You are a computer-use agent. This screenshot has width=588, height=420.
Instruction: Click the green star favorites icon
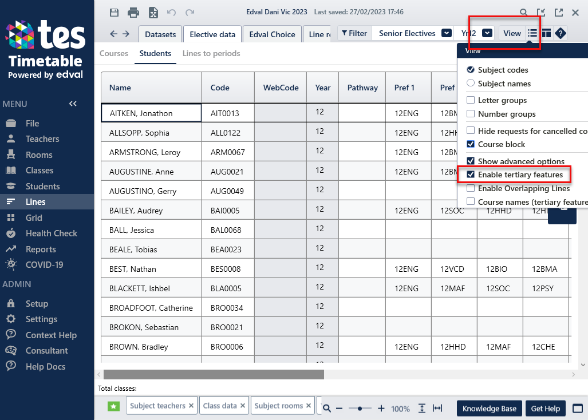[x=114, y=406]
